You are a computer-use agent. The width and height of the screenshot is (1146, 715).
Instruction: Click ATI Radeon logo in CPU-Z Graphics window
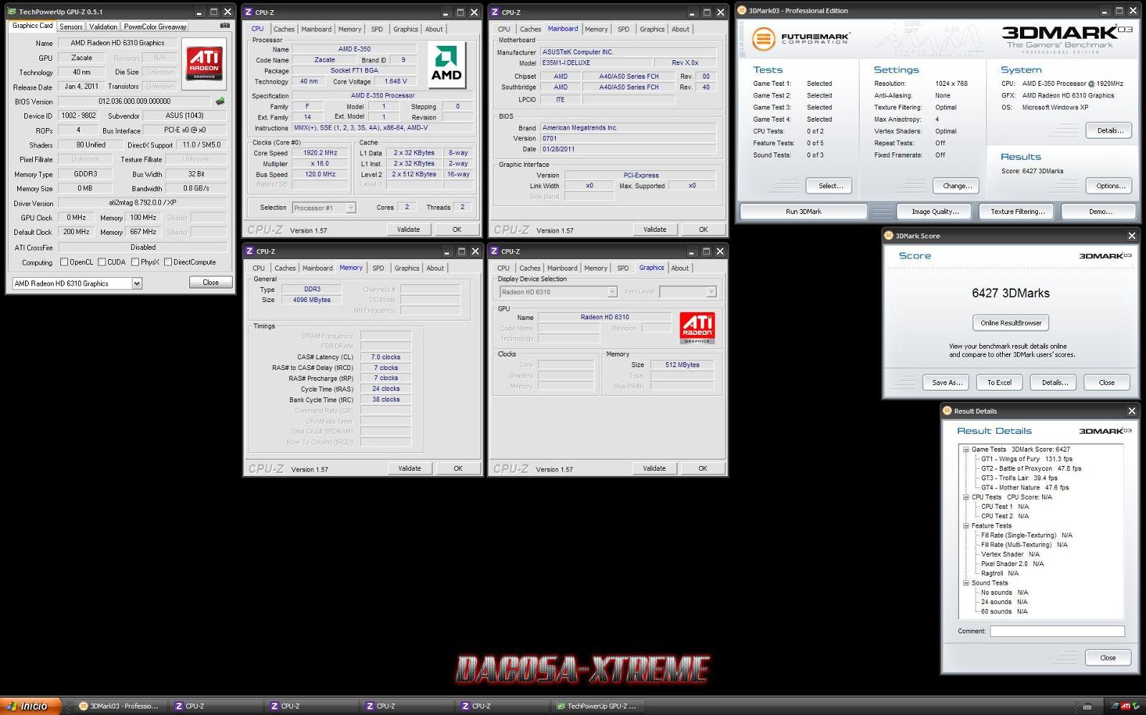tap(697, 328)
